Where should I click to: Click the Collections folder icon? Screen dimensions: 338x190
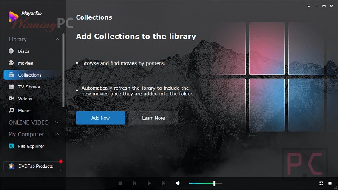pyautogui.click(x=11, y=75)
